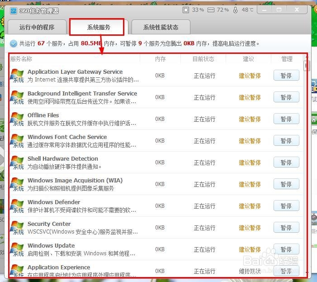This screenshot has height=282, width=317.
Task: Select Windows Image Acquisition (WIA) name
Action: (x=75, y=181)
